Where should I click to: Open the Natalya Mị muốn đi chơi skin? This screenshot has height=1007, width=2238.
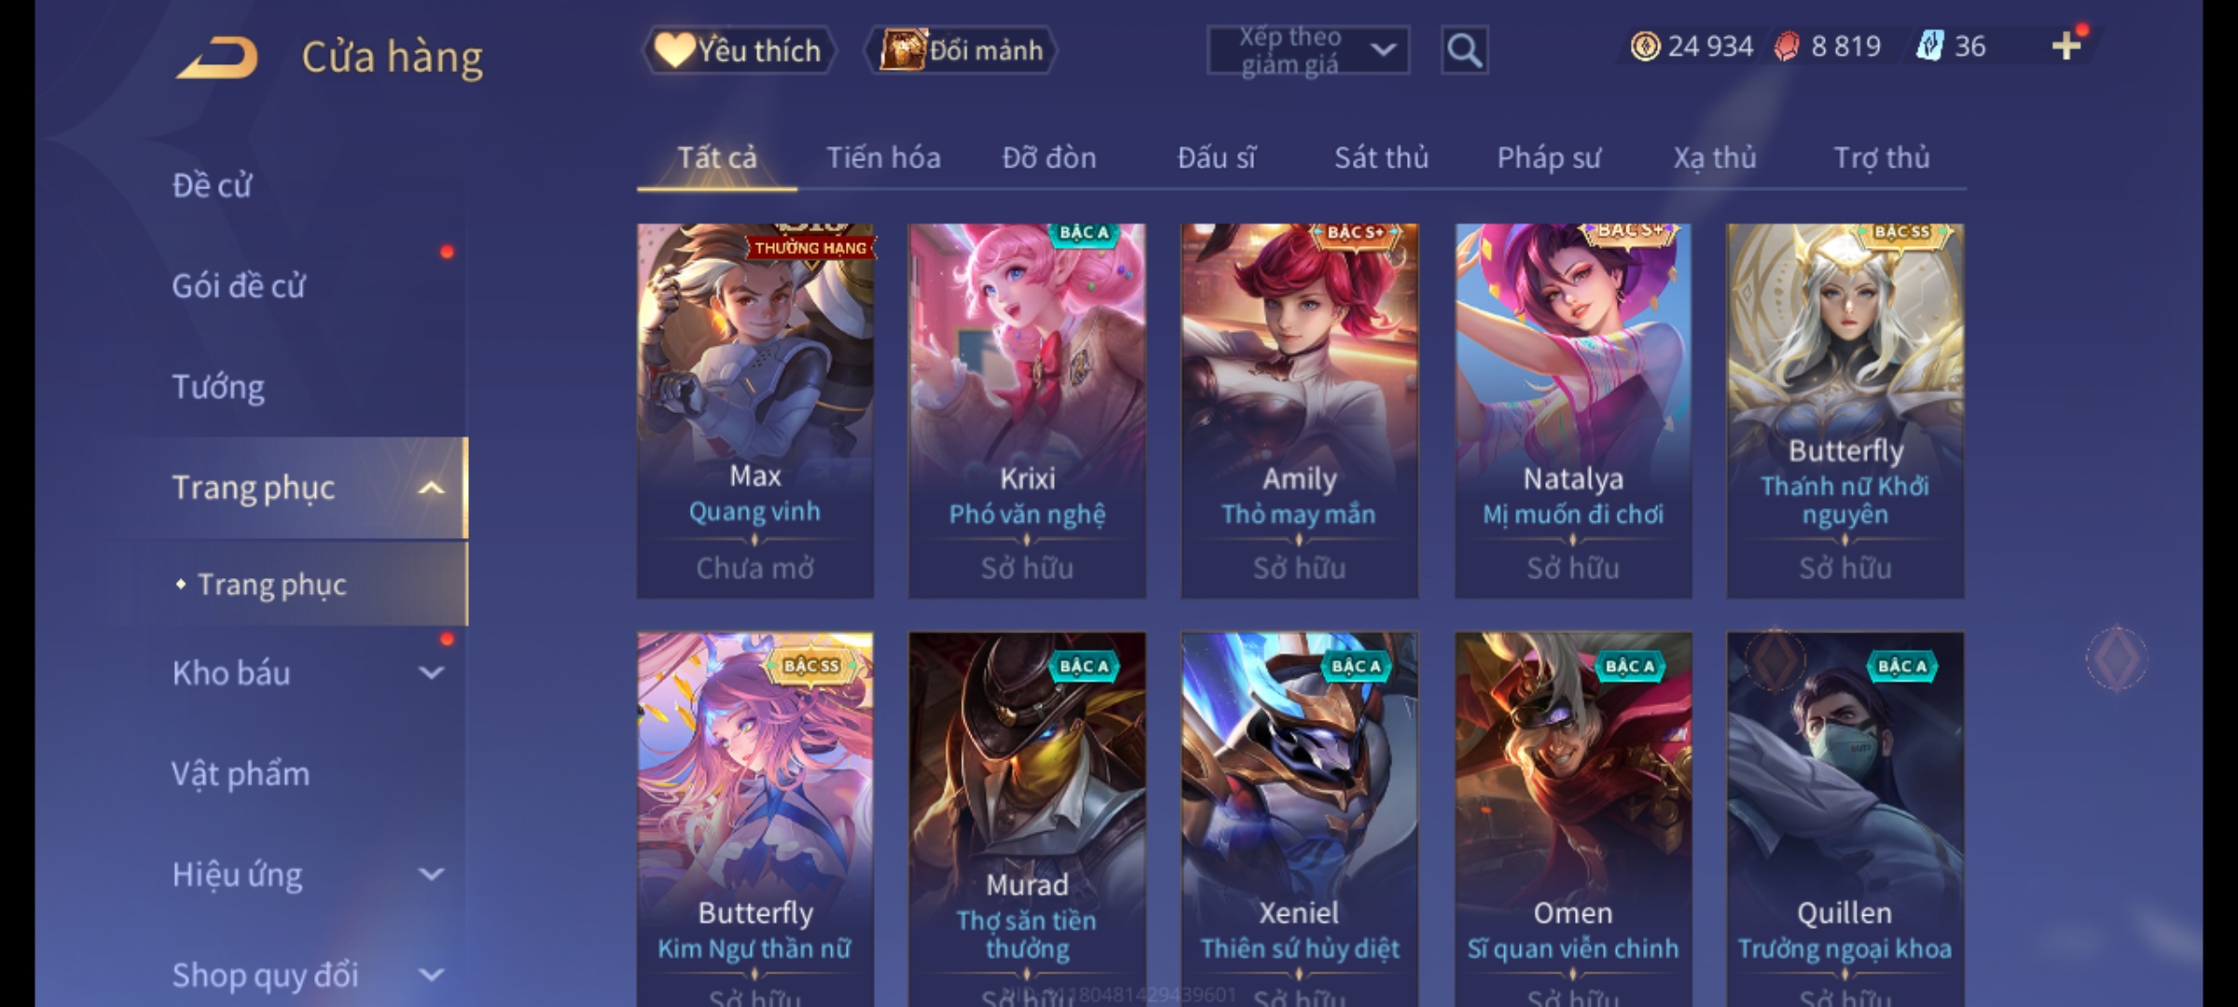coord(1573,410)
